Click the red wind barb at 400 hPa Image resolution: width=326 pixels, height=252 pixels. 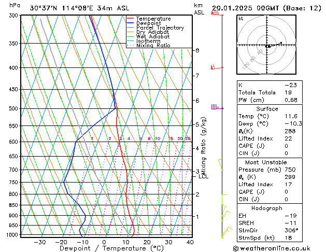click(x=217, y=67)
